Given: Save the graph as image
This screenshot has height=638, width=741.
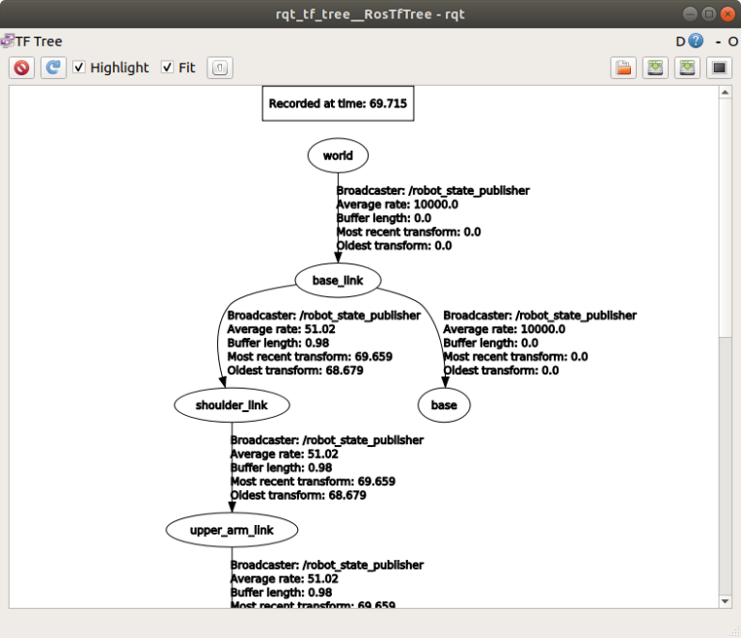Looking at the screenshot, I should pos(718,68).
